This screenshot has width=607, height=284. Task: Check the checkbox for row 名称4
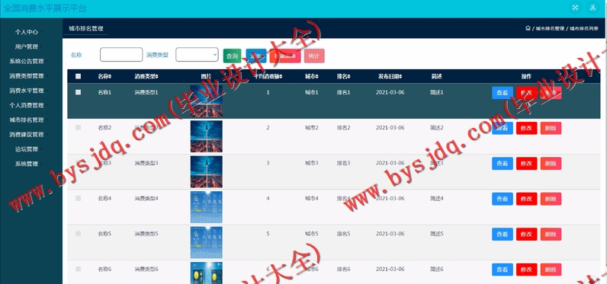(x=79, y=198)
